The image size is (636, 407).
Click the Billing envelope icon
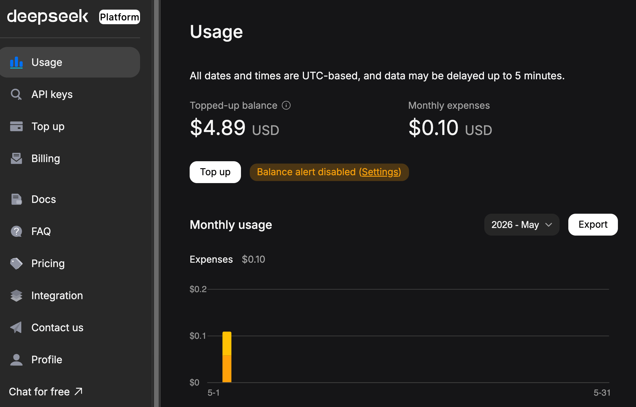(x=16, y=159)
